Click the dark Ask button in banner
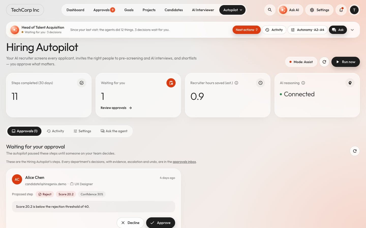366x228 pixels. pyautogui.click(x=338, y=30)
